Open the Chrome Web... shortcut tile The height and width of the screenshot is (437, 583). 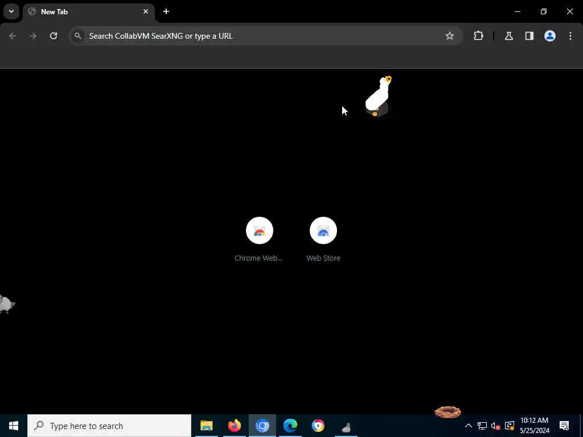tap(259, 240)
